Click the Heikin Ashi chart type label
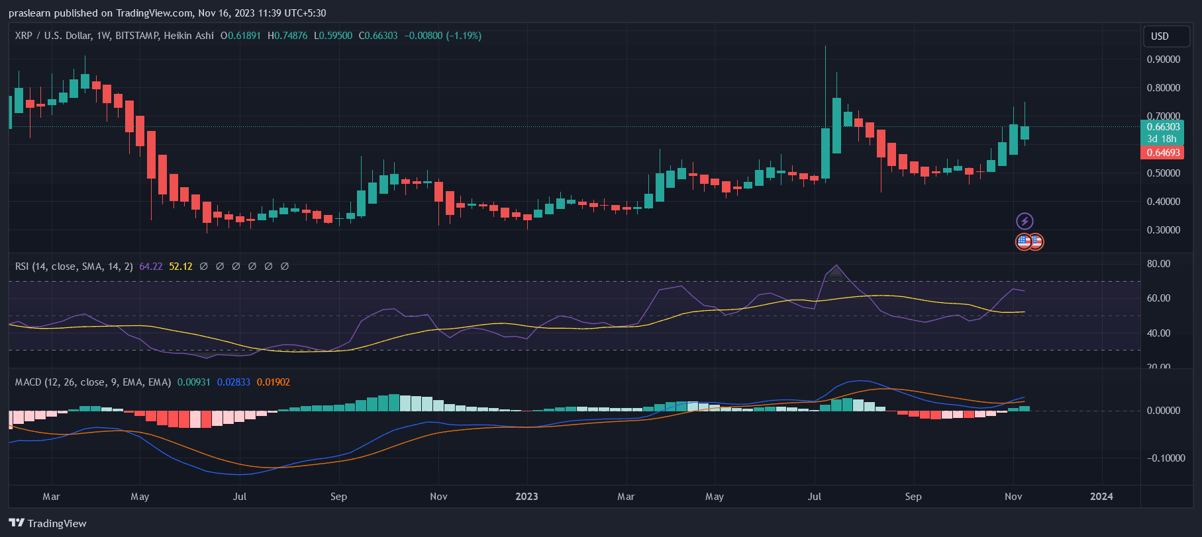 point(189,36)
